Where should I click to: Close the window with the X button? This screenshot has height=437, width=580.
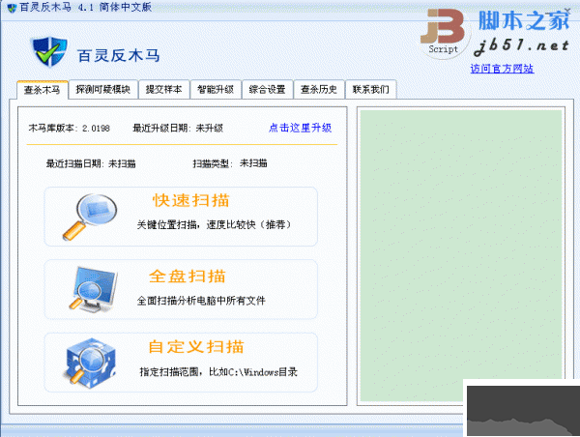click(x=567, y=11)
